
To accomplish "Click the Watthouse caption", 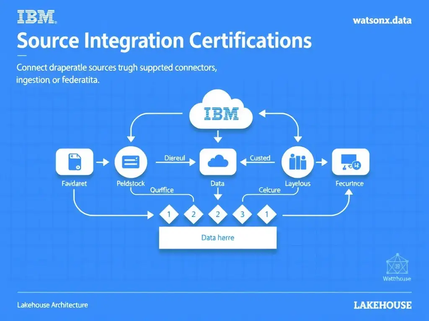I will 397,279.
